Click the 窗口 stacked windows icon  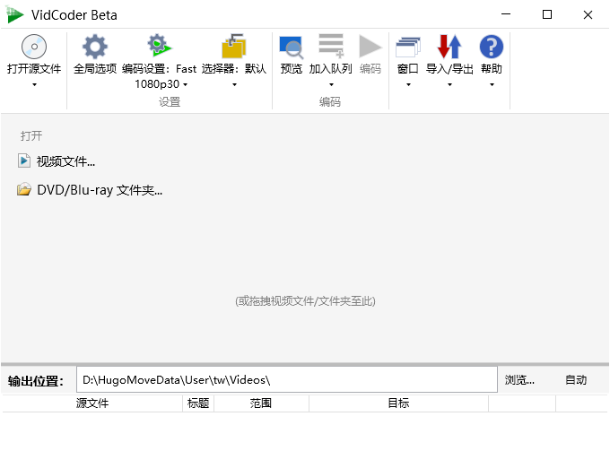pos(408,47)
